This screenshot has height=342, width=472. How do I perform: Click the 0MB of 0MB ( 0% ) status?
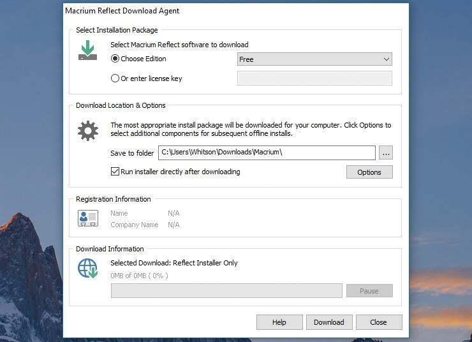point(140,276)
